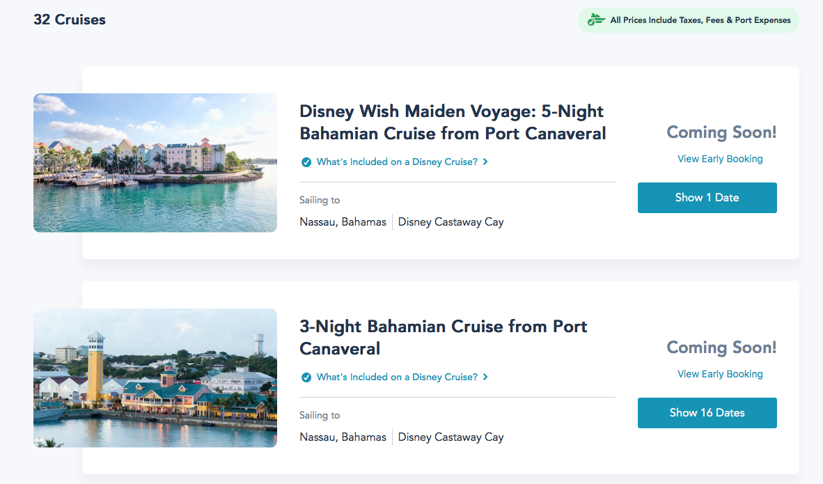
Task: Click the green ship icon in prices badge
Action: tap(596, 20)
